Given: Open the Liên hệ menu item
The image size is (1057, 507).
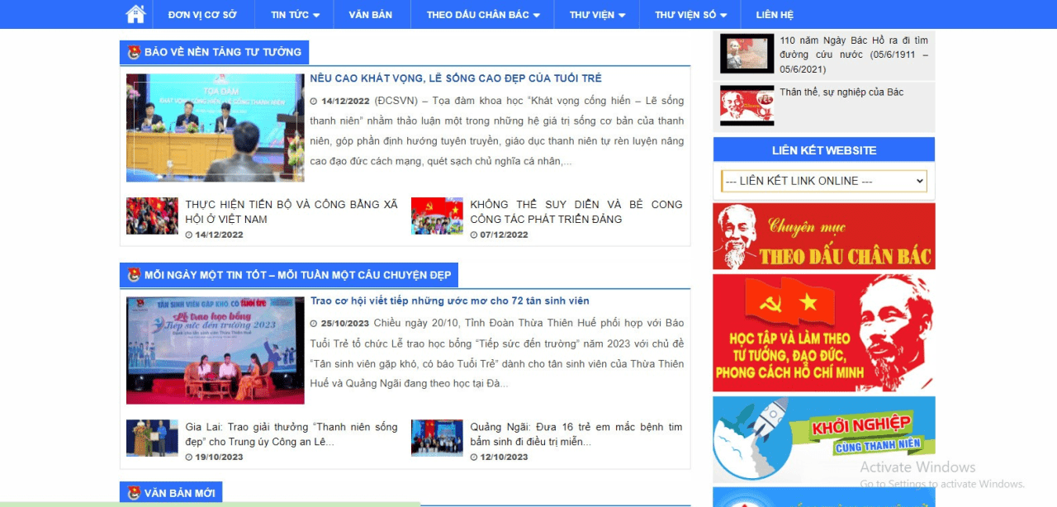Looking at the screenshot, I should click(774, 15).
